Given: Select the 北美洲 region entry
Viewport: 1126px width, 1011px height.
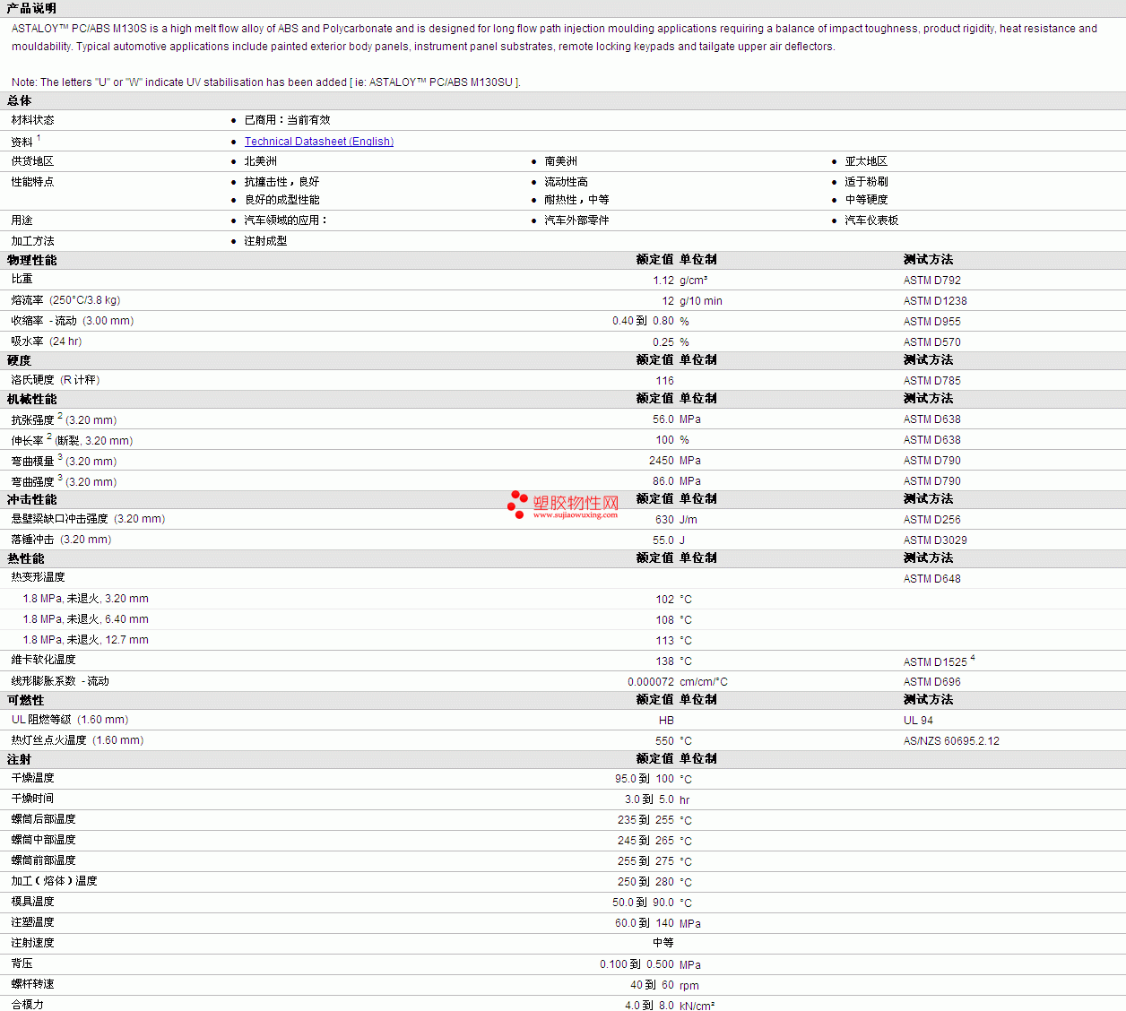Looking at the screenshot, I should click(261, 161).
